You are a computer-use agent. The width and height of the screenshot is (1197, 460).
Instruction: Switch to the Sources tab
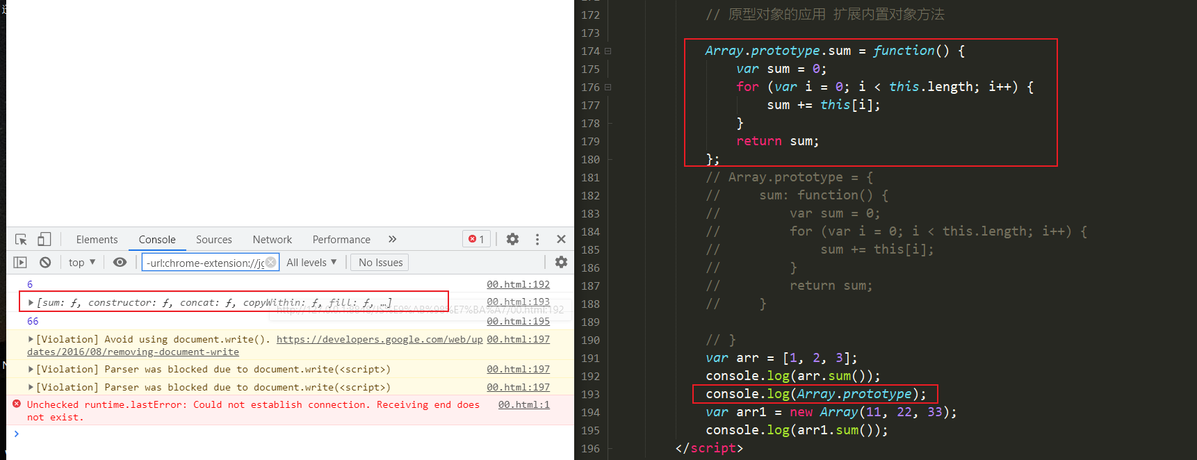tap(214, 239)
